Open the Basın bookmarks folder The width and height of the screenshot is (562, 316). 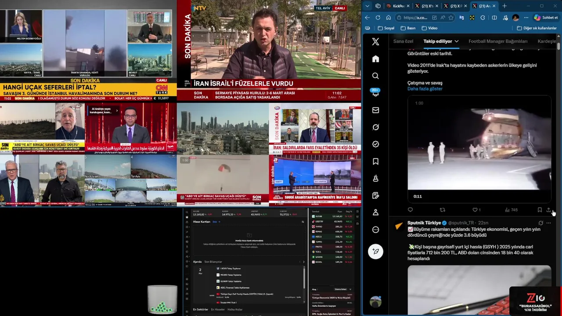pos(408,28)
